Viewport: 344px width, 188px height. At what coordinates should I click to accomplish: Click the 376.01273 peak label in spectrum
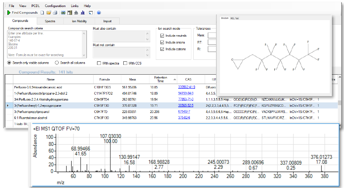(321, 157)
